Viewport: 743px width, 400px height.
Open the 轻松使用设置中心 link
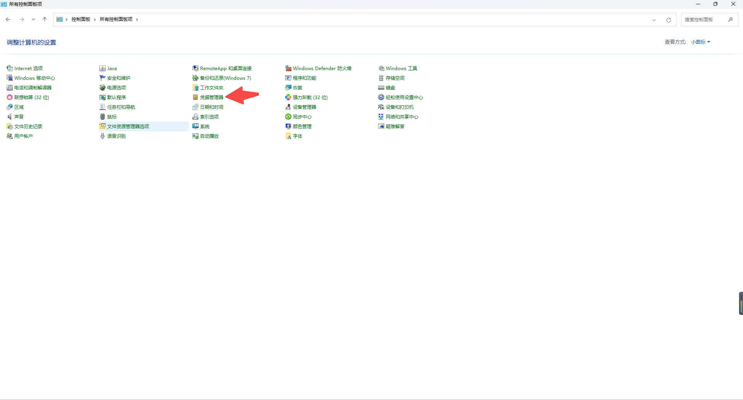click(404, 97)
